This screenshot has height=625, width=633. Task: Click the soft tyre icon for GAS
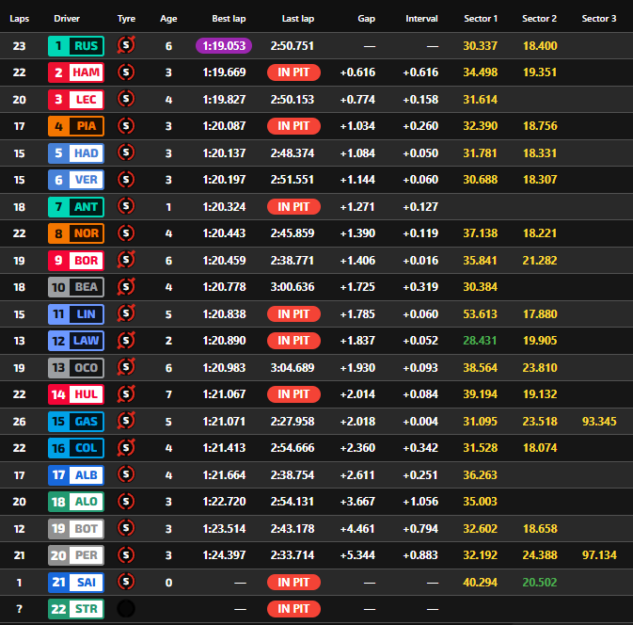(x=126, y=422)
